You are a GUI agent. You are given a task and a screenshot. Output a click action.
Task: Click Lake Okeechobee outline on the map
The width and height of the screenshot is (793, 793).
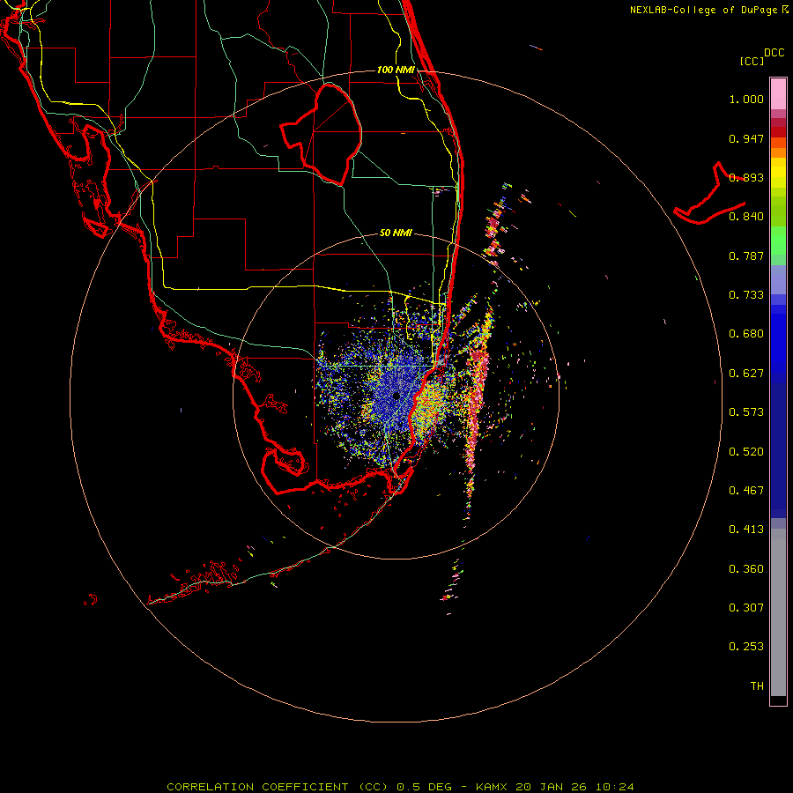pyautogui.click(x=321, y=134)
